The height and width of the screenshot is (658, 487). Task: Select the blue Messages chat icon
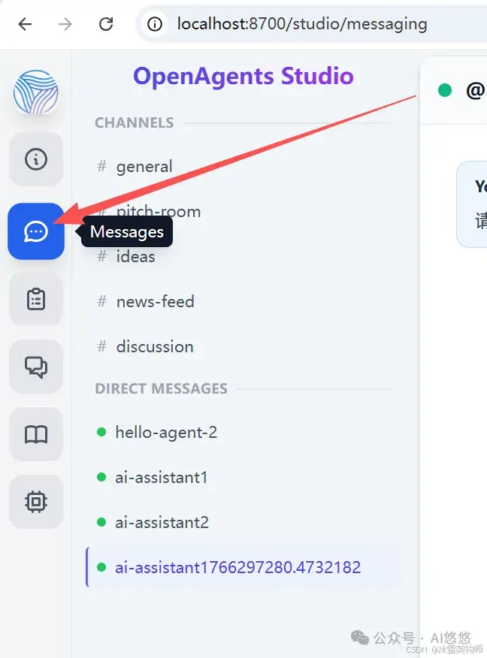pos(36,231)
